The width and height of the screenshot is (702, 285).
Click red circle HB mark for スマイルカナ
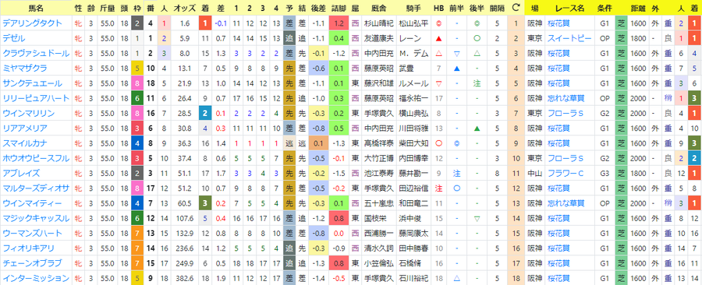[x=438, y=143]
